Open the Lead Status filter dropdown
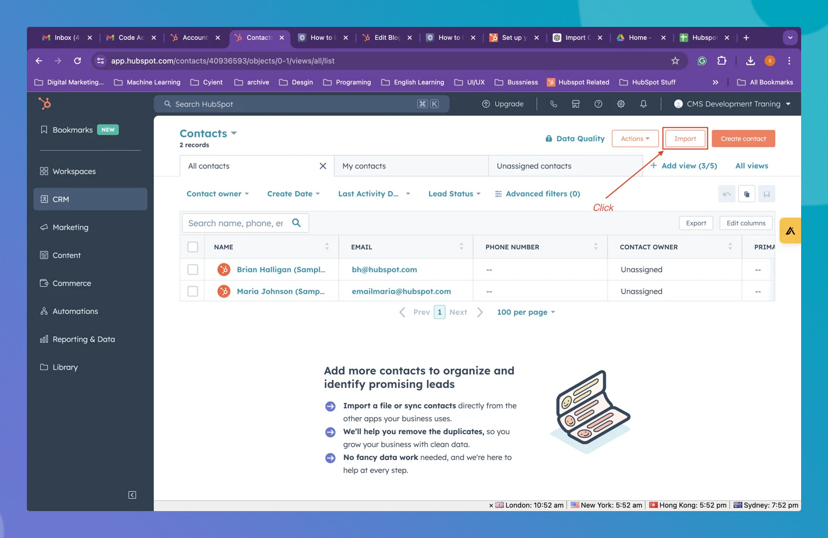 click(x=454, y=194)
